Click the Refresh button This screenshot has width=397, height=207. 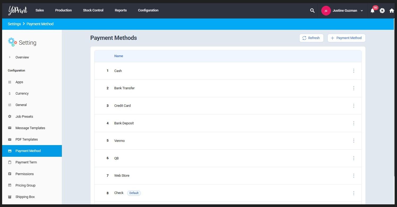pos(311,38)
